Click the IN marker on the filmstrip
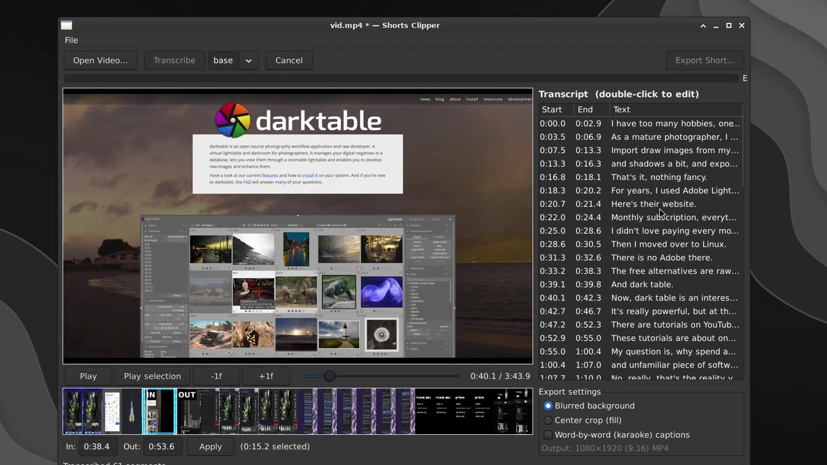The width and height of the screenshot is (827, 465). (151, 395)
